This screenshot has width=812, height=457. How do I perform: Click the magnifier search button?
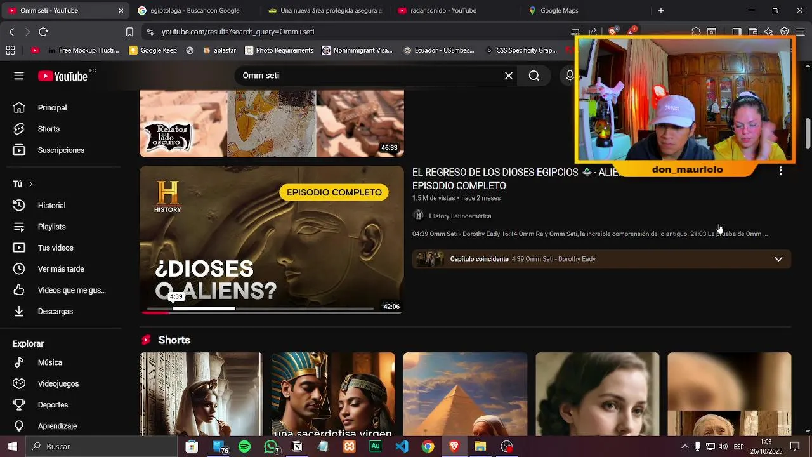pyautogui.click(x=534, y=76)
